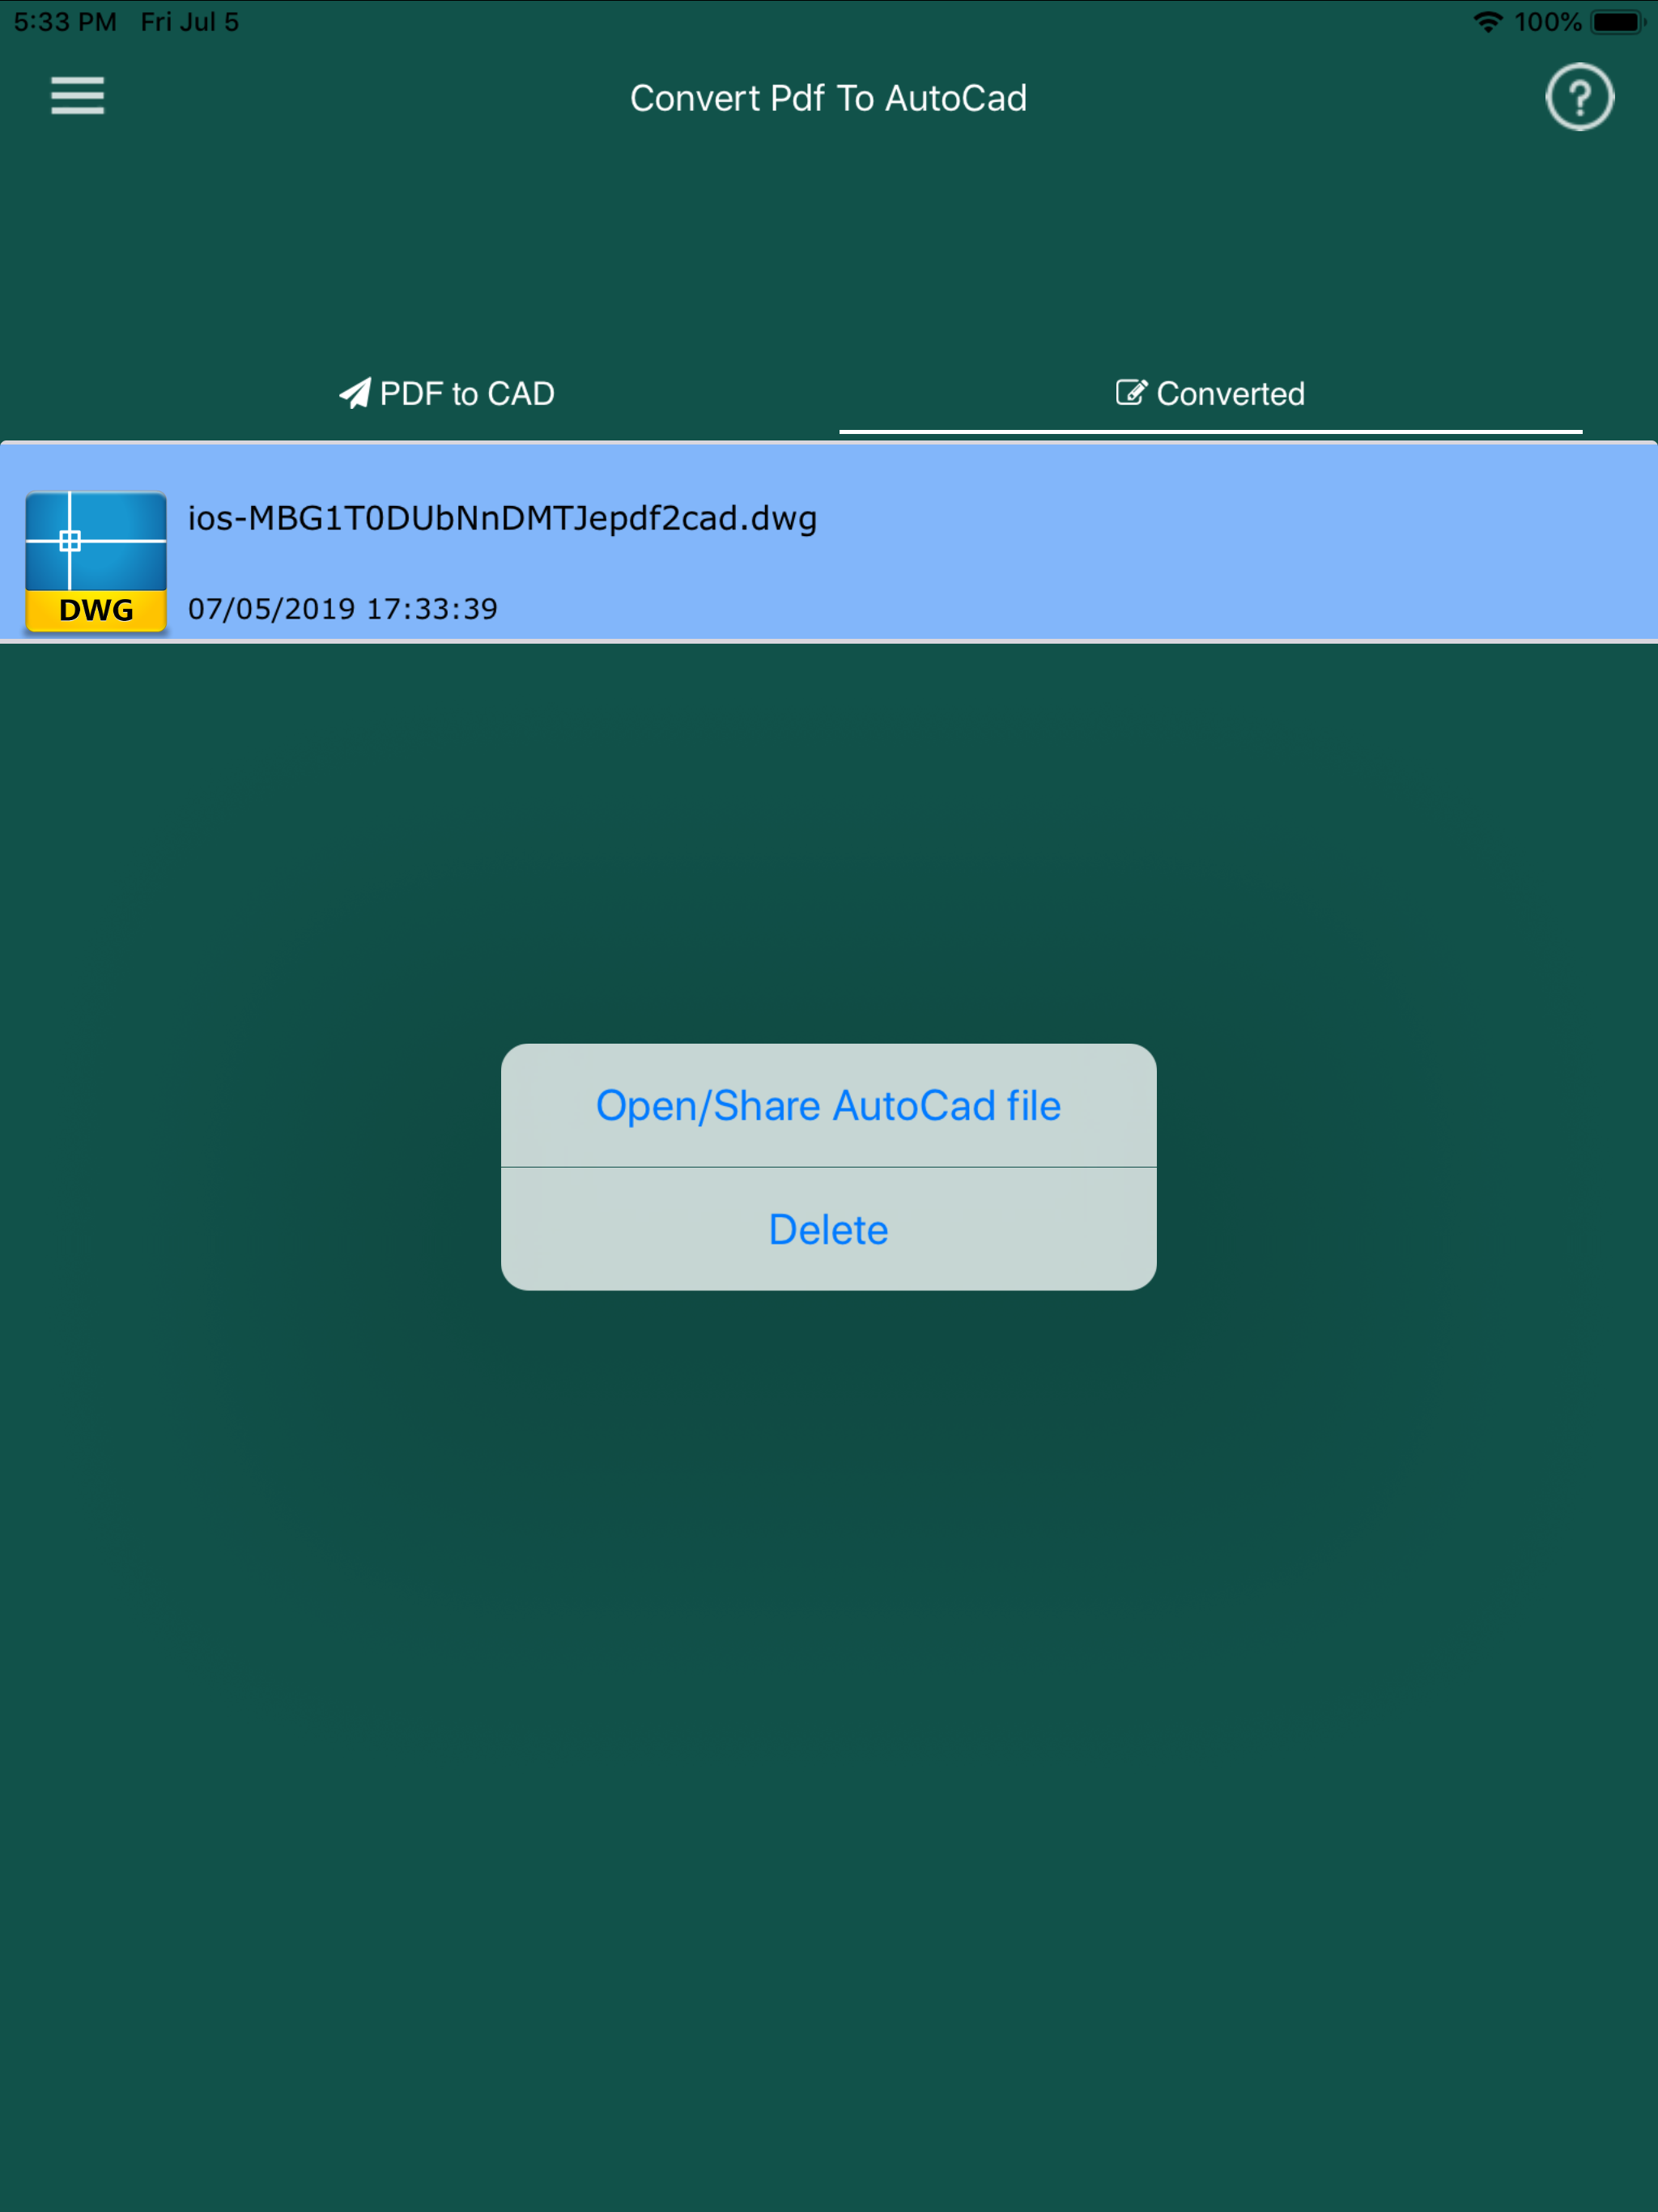Choose Open/Share AutoCad file option
The height and width of the screenshot is (2212, 1658).
point(828,1106)
